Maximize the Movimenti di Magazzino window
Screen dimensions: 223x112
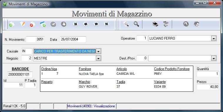pyautogui.click(x=205, y=3)
